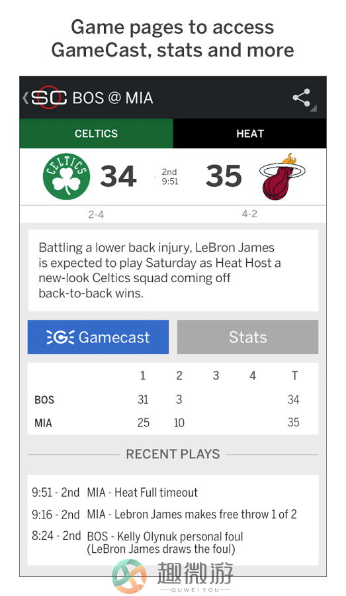Switch to the HEAT tab
Screen dimensions: 346x596
click(249, 133)
